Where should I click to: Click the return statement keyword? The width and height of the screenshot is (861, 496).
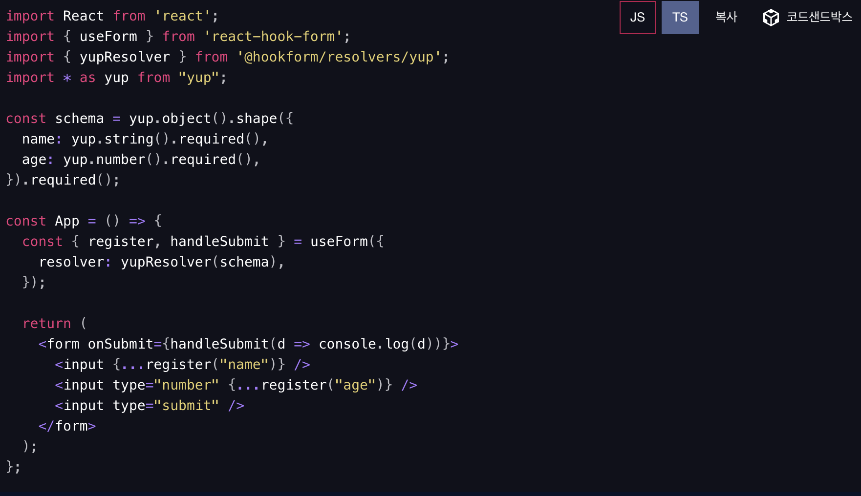[x=47, y=323]
